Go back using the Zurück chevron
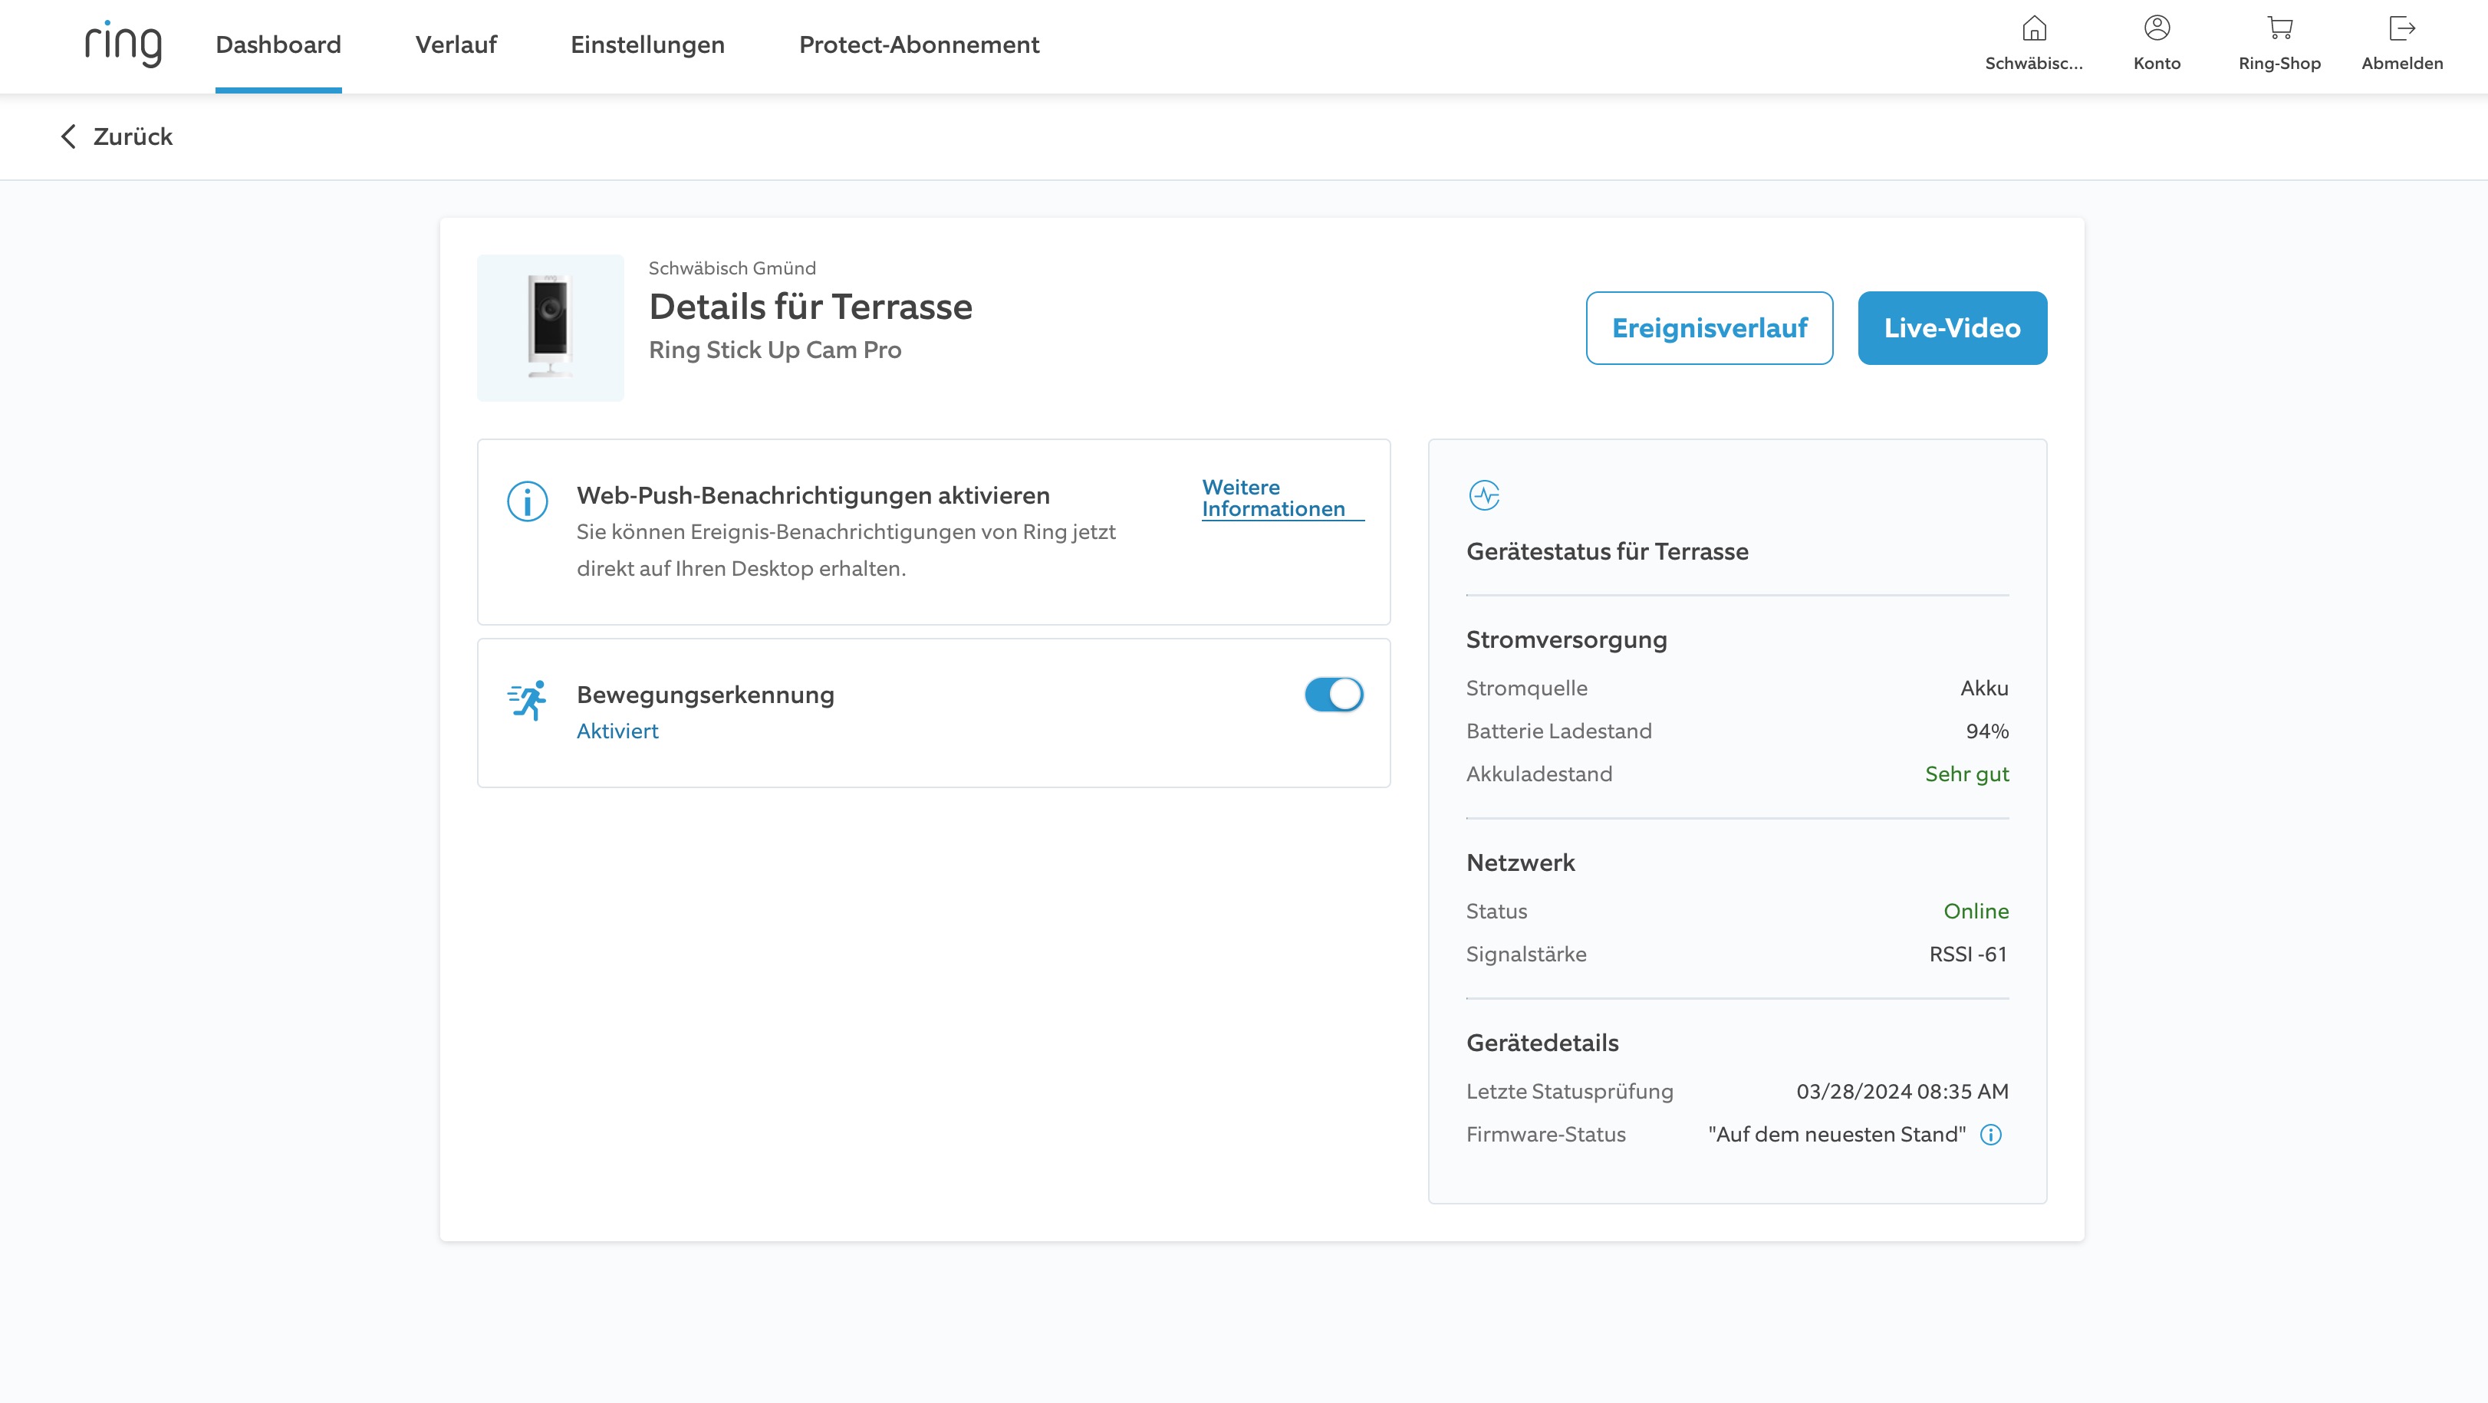 point(67,136)
